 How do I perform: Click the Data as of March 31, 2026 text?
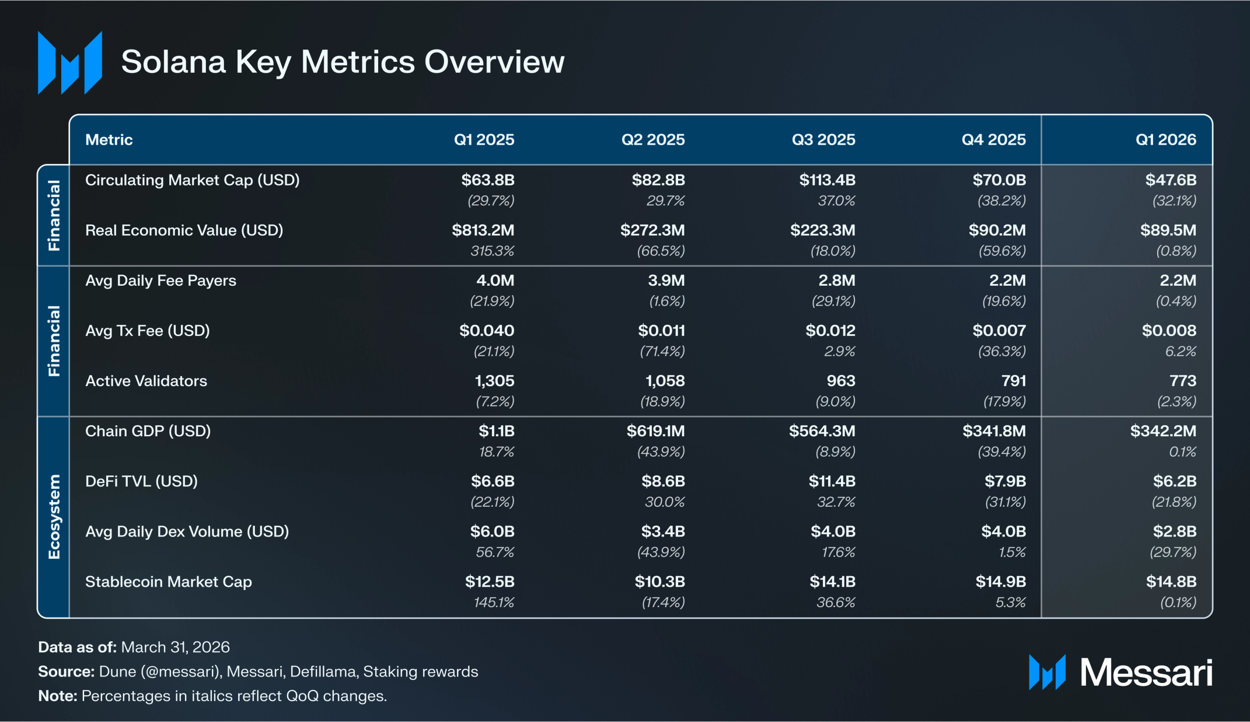click(134, 647)
